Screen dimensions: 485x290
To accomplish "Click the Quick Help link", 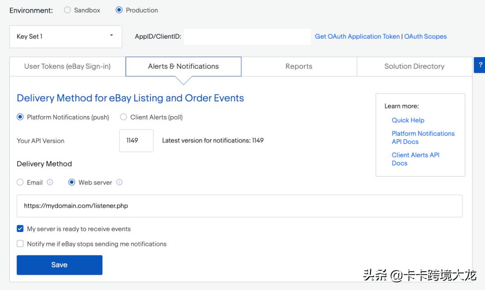I will (x=408, y=120).
